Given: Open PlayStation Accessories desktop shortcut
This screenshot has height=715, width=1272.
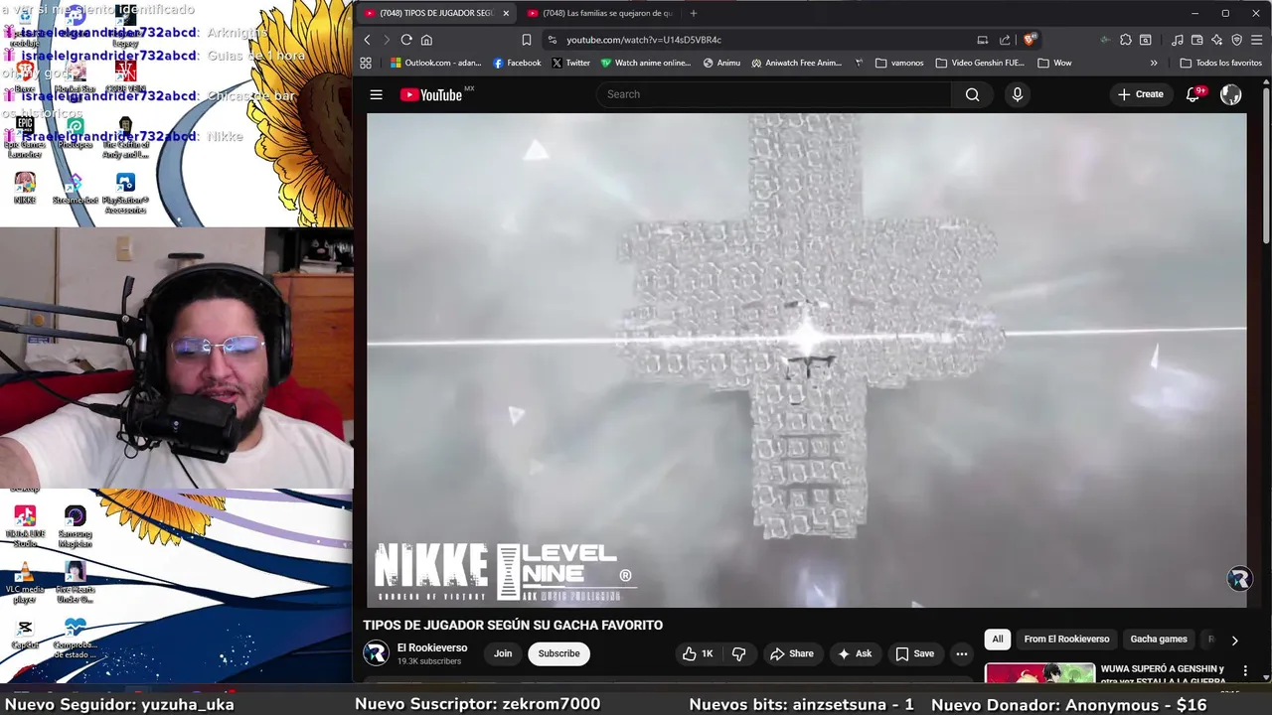Looking at the screenshot, I should (x=125, y=193).
